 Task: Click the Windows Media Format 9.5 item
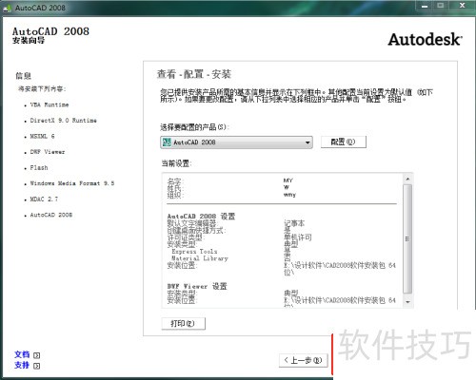click(x=72, y=183)
